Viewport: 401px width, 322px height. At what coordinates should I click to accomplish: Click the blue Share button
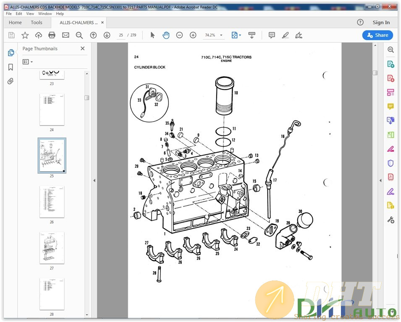click(378, 35)
